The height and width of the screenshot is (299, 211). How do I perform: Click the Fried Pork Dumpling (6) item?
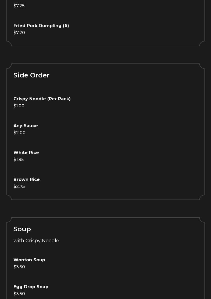(41, 26)
